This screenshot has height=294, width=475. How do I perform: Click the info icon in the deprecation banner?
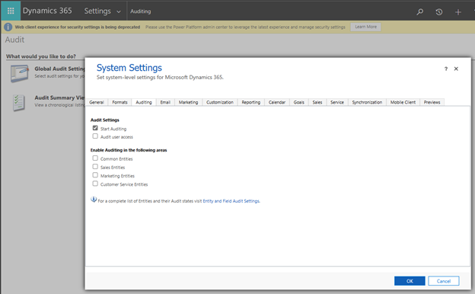pos(8,27)
